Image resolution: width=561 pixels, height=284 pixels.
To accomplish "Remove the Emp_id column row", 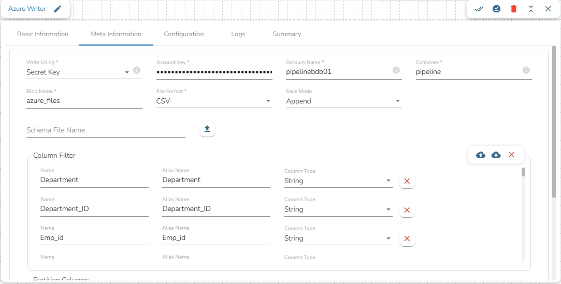I will 407,238.
